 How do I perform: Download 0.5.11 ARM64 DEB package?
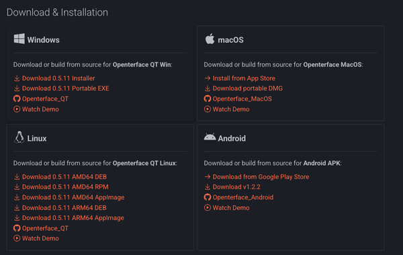[64, 207]
